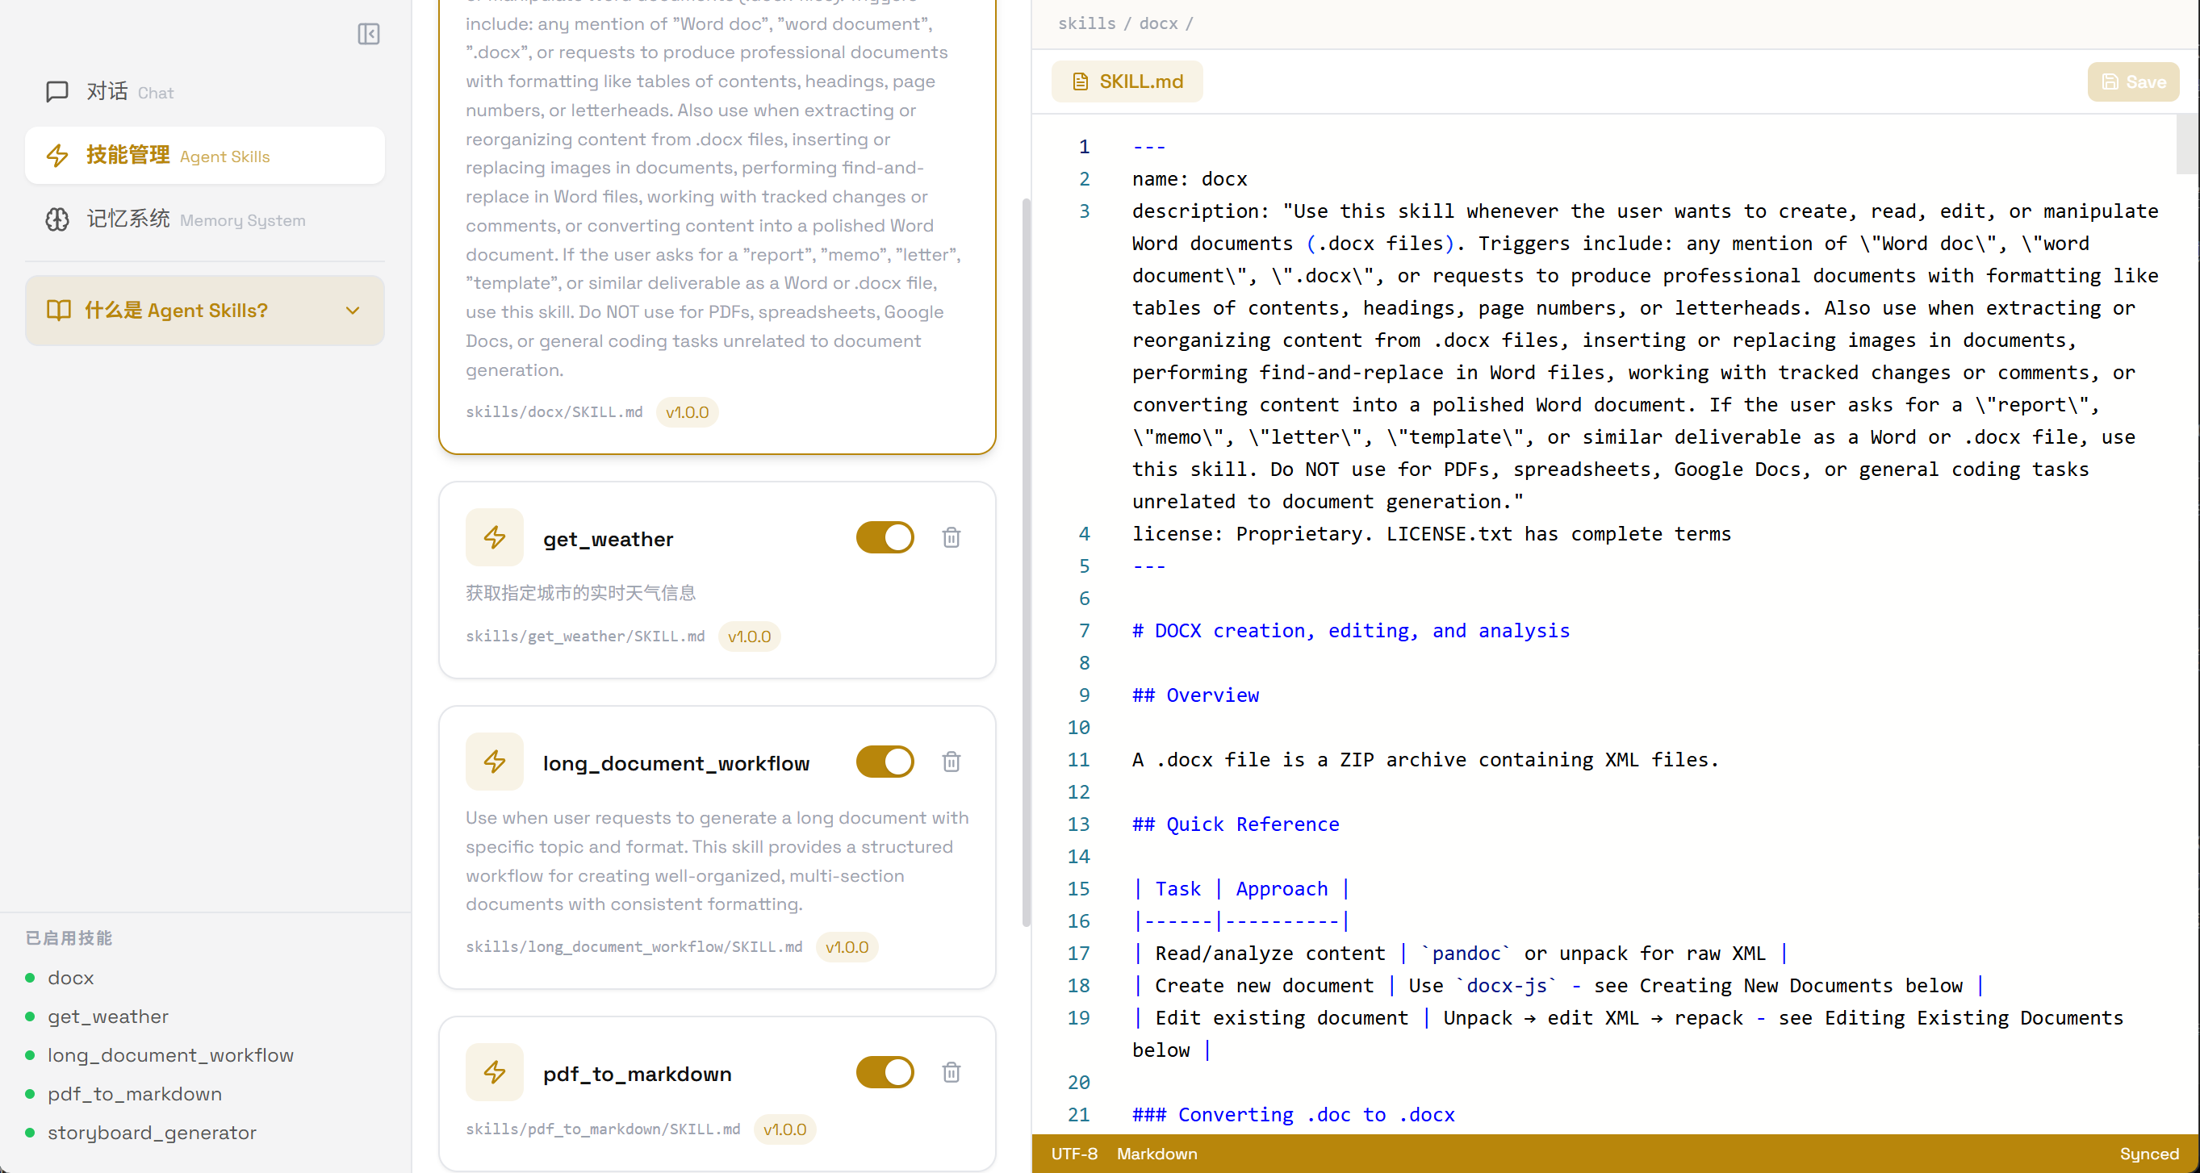This screenshot has height=1173, width=2200.
Task: Click the Save button
Action: (x=2133, y=81)
